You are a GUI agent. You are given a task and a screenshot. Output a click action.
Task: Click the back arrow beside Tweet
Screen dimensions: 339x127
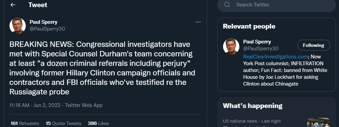(13, 5)
